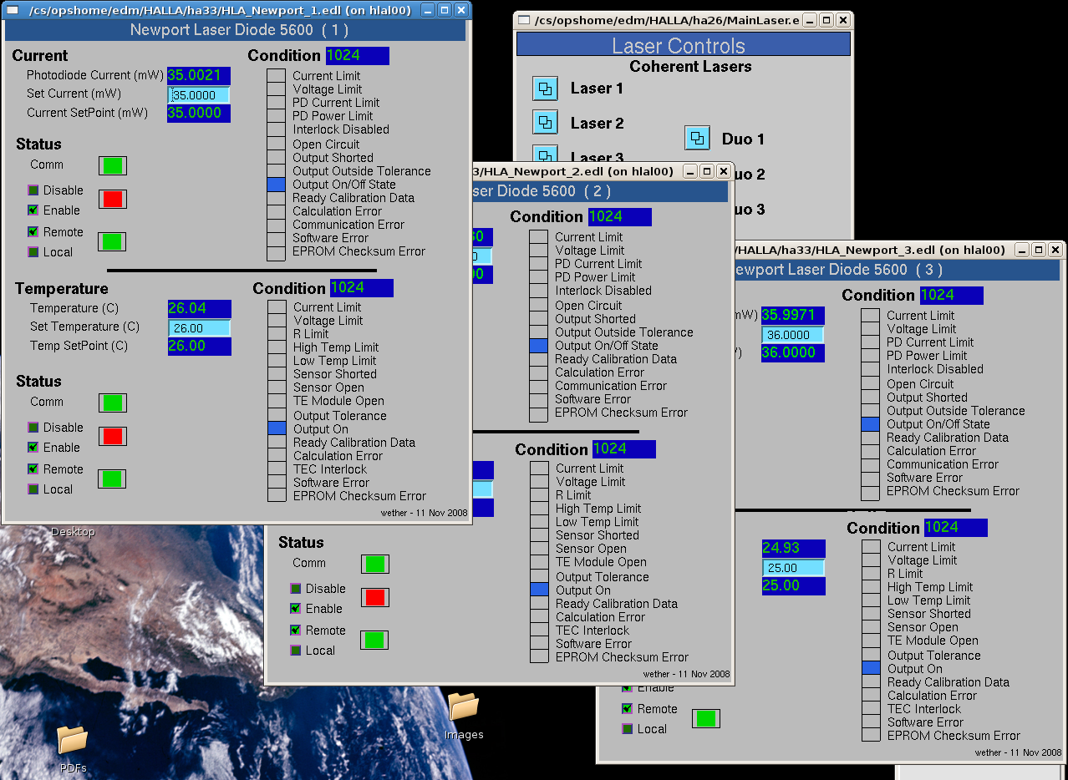Open the Laser 1 related display button
Viewport: 1068px width, 780px height.
(545, 88)
